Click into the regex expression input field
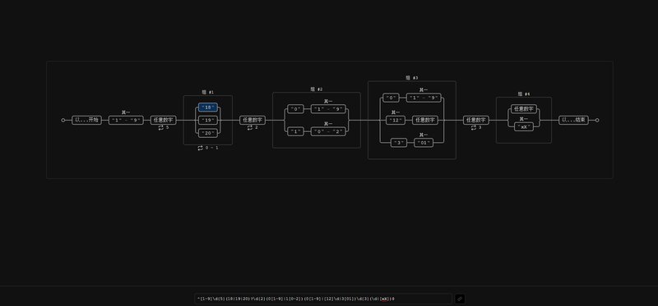Screen dimensions: 658x306 [x=323, y=299]
